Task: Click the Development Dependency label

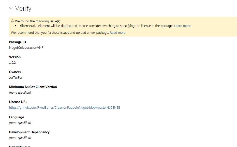Action: click(29, 132)
